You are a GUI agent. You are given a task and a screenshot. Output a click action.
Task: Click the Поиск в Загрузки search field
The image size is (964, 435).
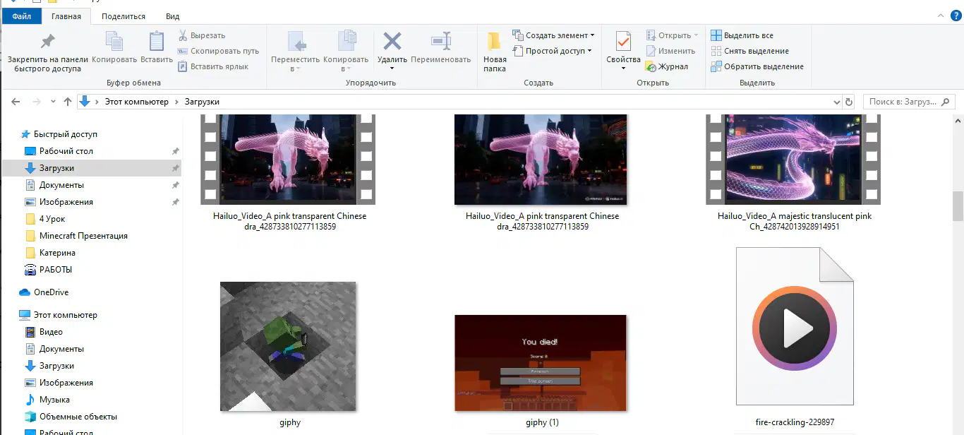[909, 102]
